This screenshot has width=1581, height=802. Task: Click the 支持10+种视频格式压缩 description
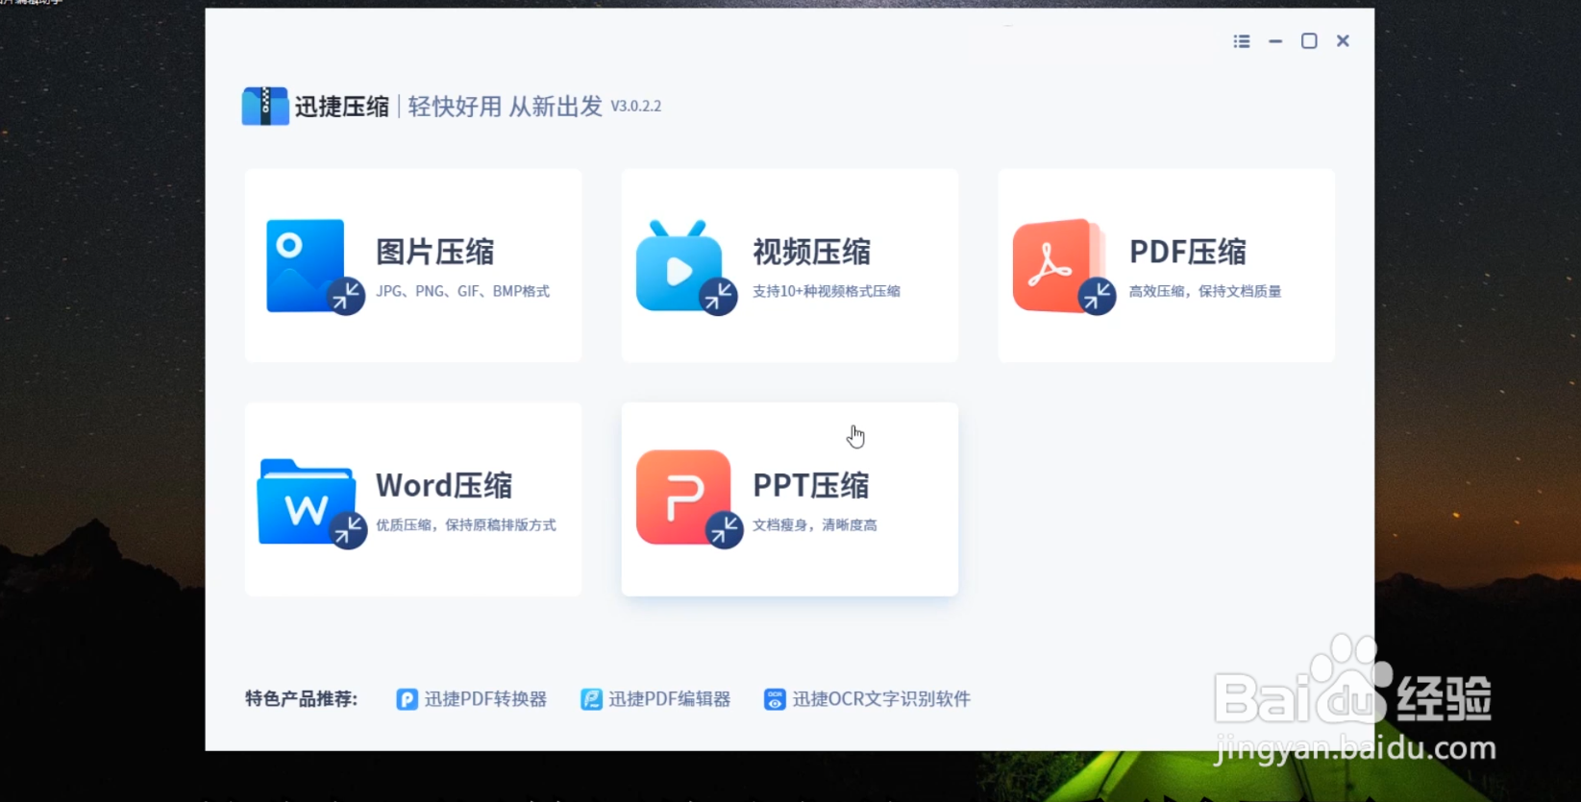click(826, 291)
